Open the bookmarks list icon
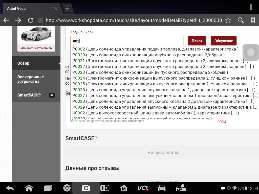This screenshot has height=194, width=259. [x=253, y=20]
